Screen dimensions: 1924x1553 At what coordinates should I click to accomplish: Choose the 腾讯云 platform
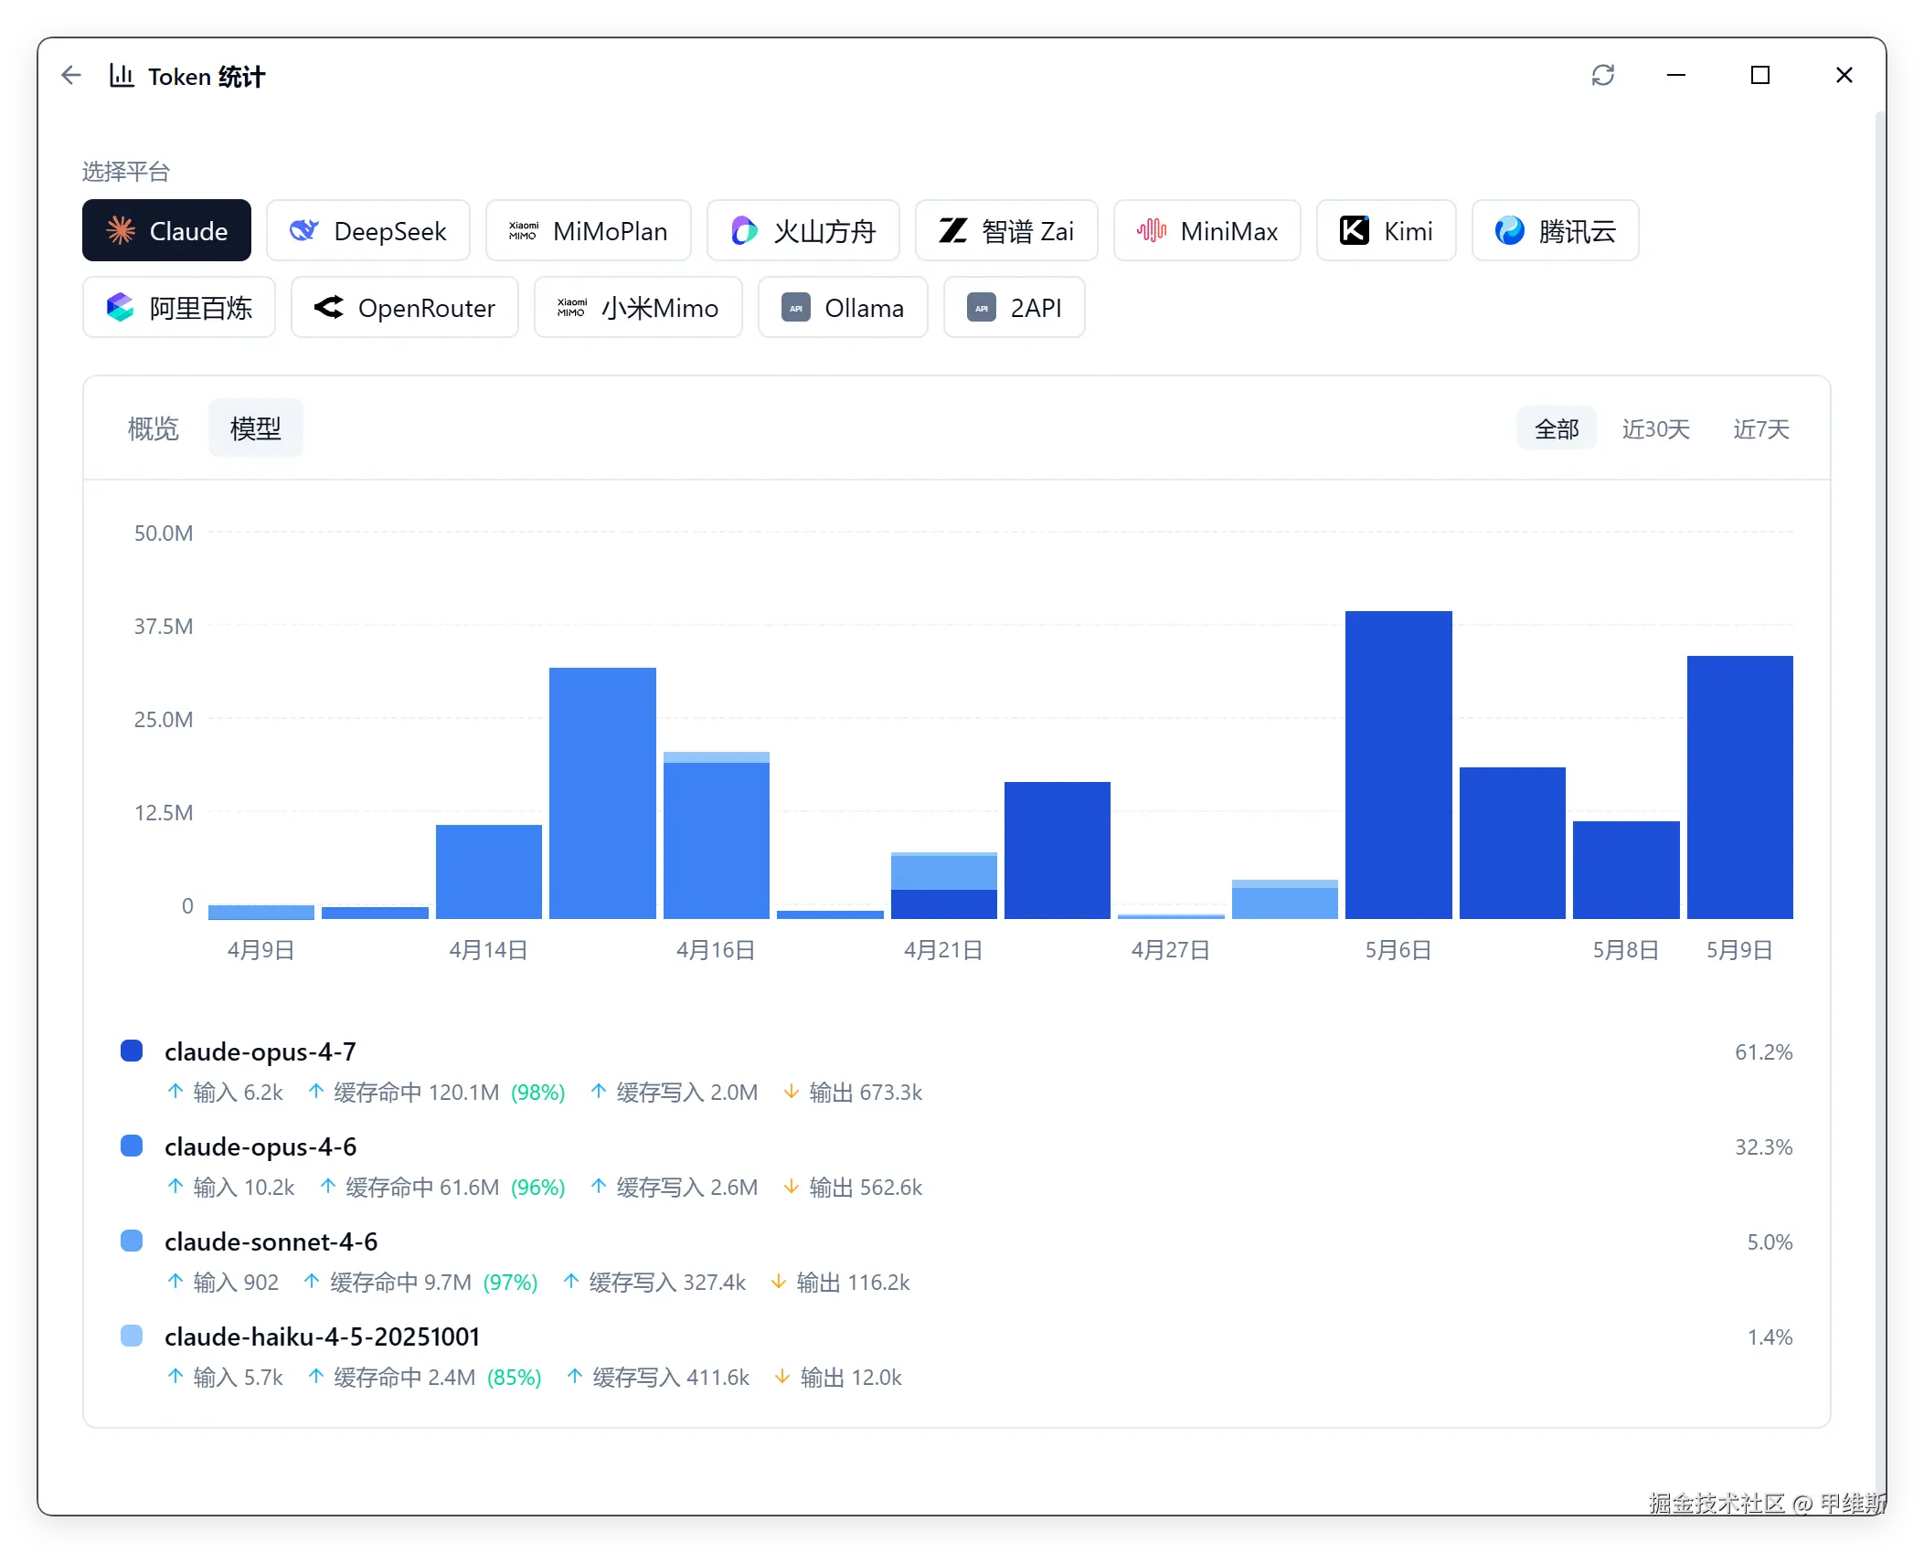tap(1555, 230)
